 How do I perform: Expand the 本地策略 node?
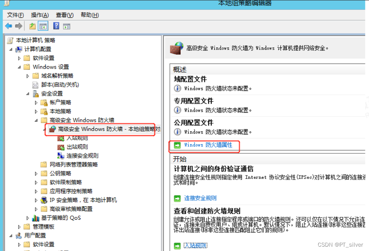click(36, 112)
